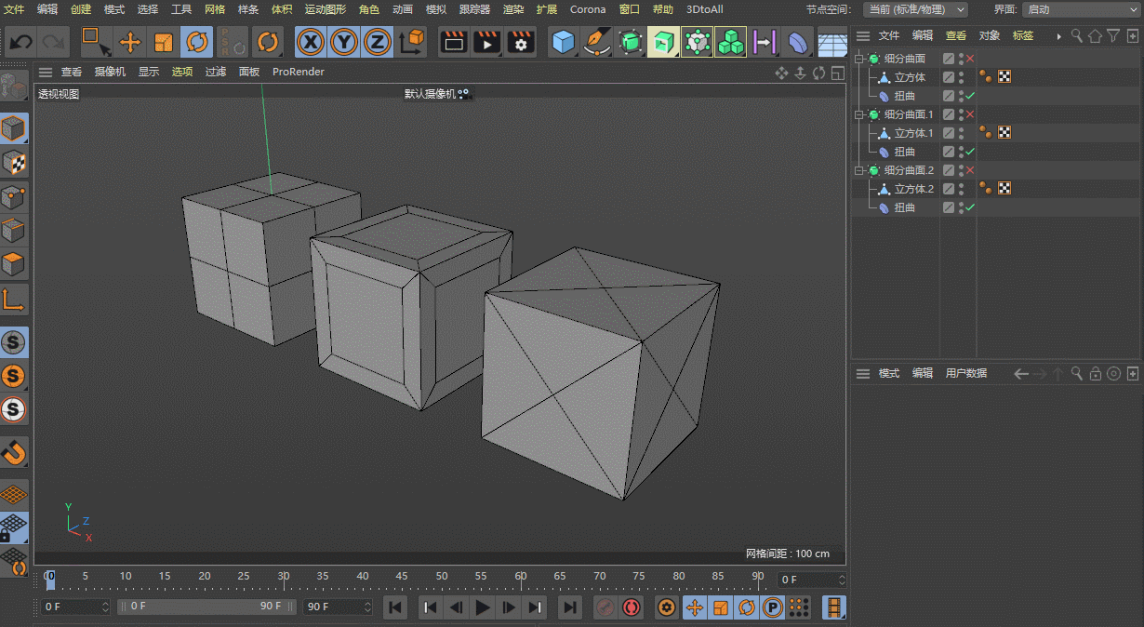Viewport: 1144px width, 627px height.
Task: Click the Undo arrow icon
Action: pos(20,43)
